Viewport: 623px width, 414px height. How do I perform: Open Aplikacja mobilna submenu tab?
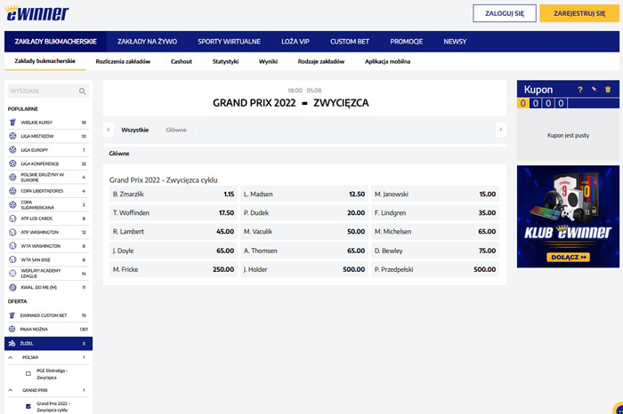tap(387, 61)
